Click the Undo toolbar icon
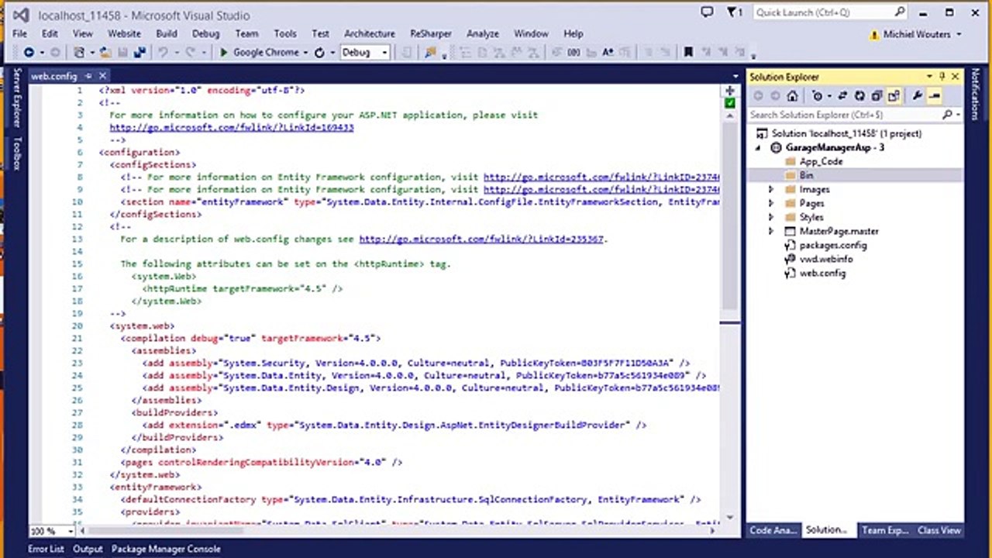992x558 pixels. click(x=163, y=53)
